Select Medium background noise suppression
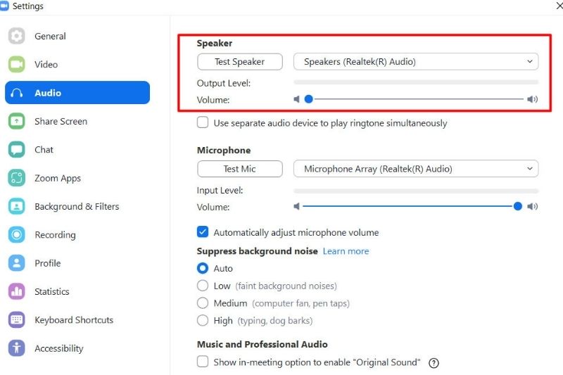563x375 pixels. (203, 303)
